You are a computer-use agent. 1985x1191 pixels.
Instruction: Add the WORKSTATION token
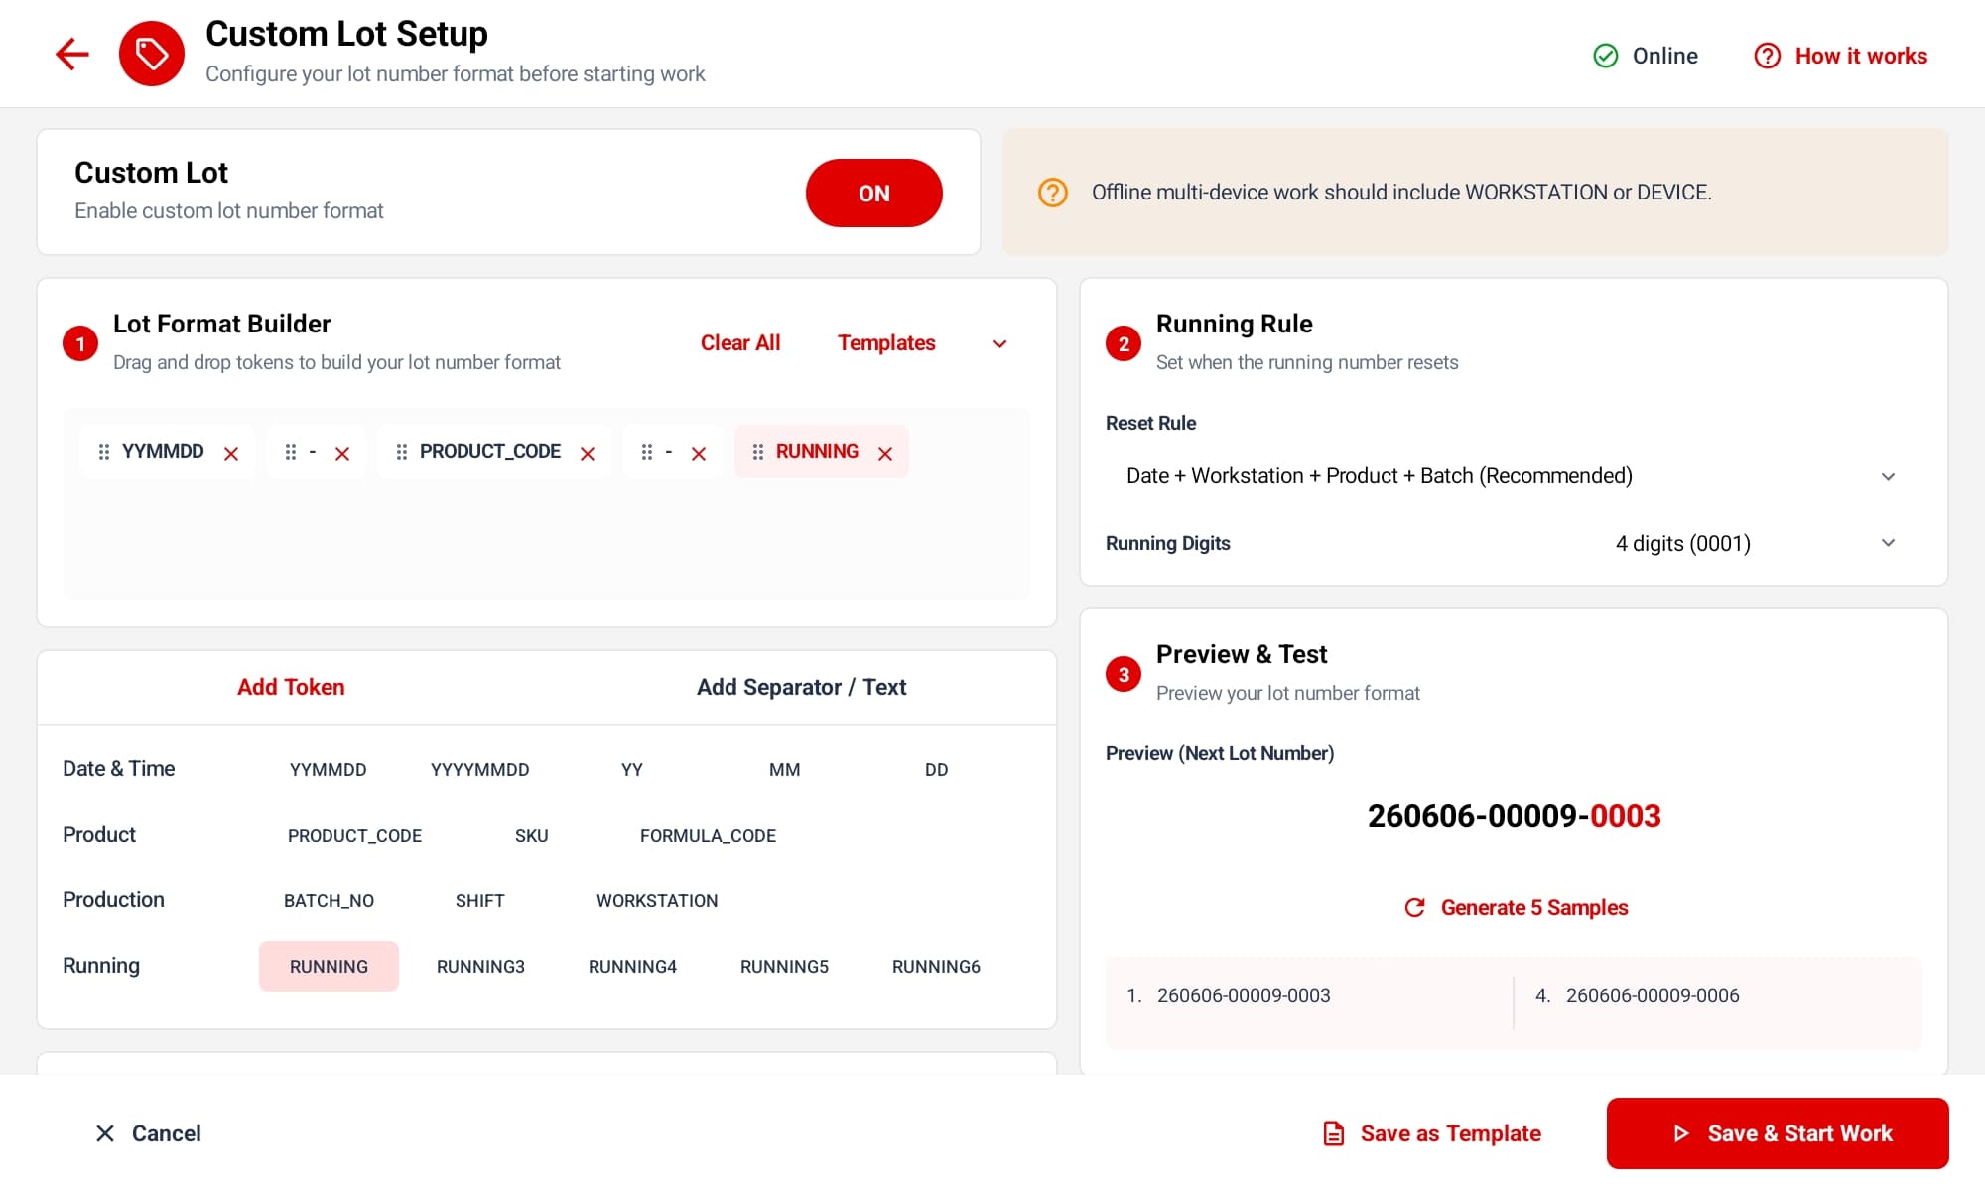[x=657, y=900]
